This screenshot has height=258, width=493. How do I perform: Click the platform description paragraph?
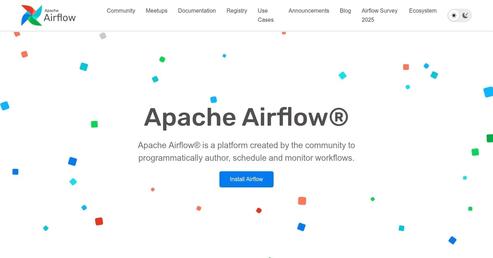(x=246, y=152)
